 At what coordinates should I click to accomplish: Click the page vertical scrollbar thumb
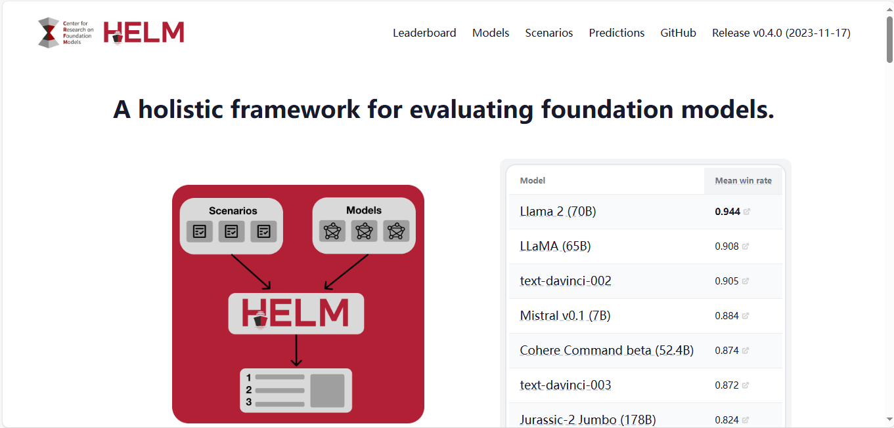[889, 38]
